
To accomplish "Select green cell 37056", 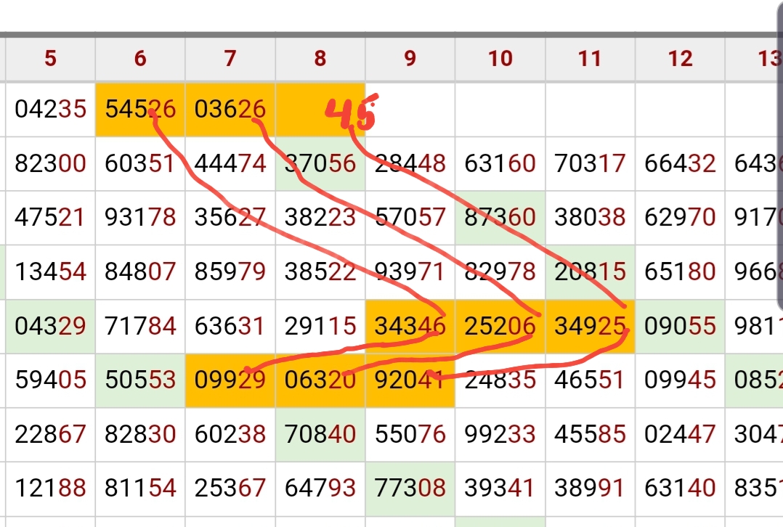I will coord(320,163).
